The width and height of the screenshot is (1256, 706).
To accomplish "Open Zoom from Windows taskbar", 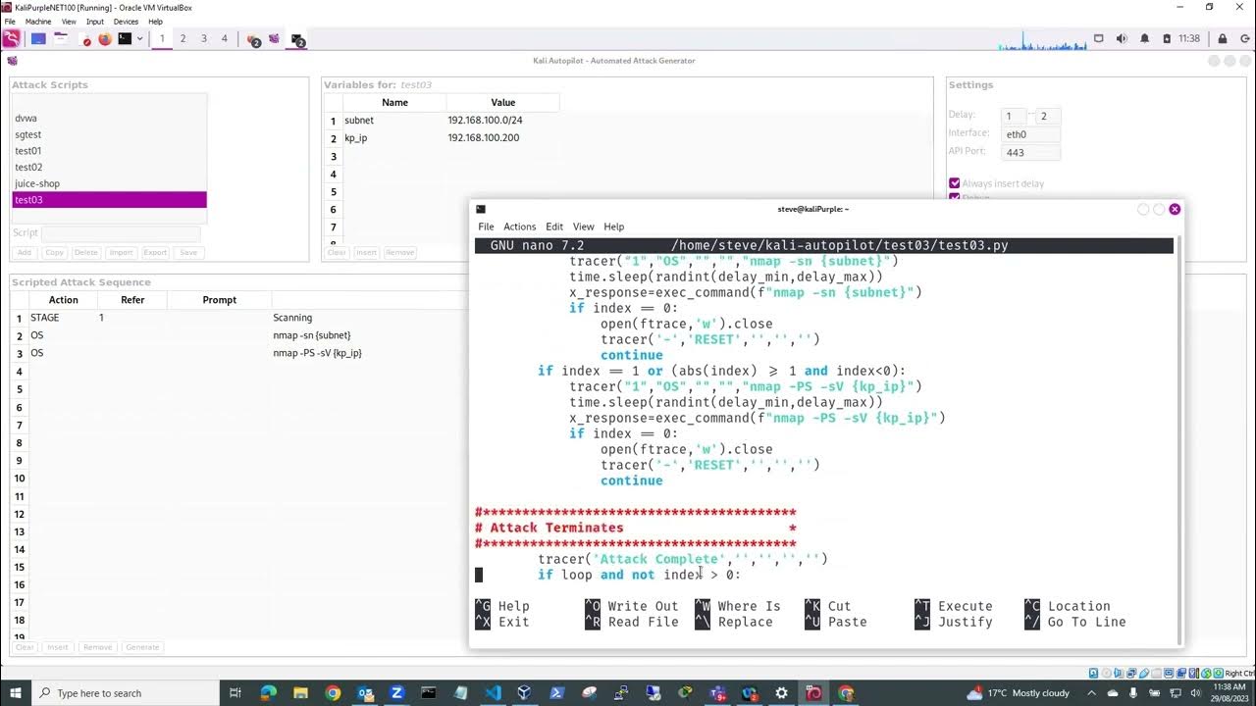I will pos(397,692).
